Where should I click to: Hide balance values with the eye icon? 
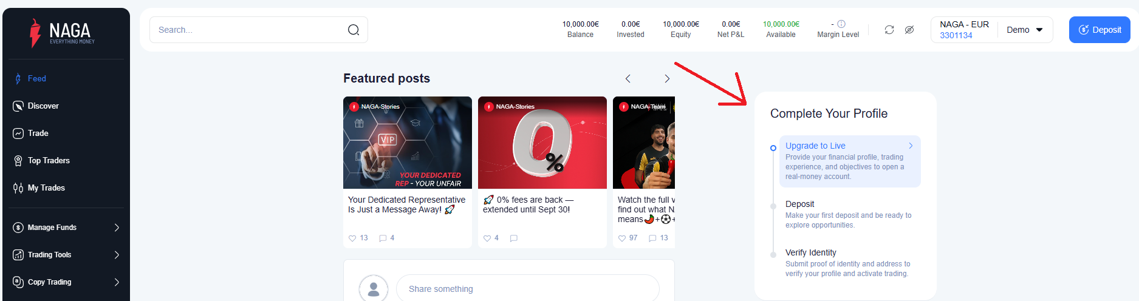point(909,30)
